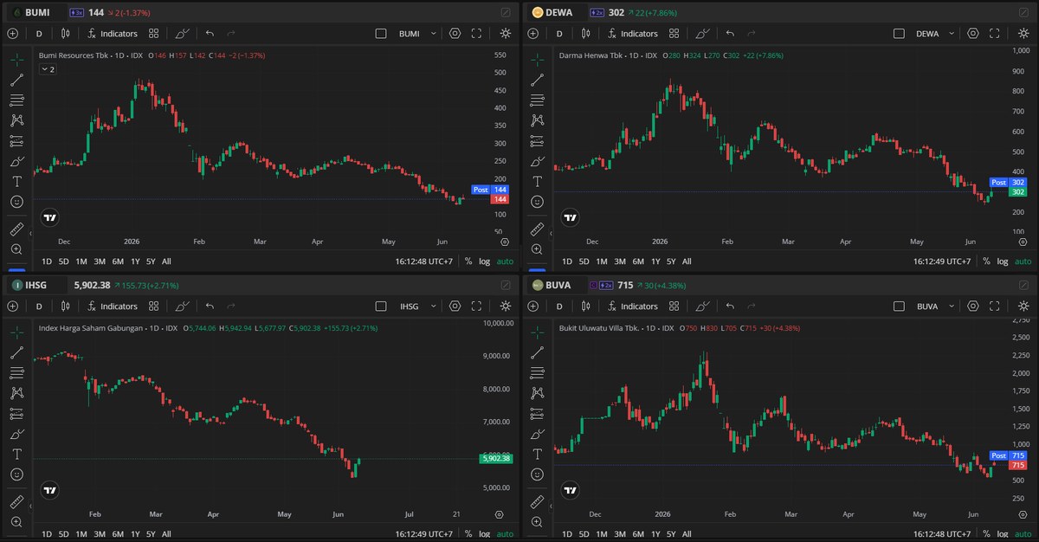
Task: Click layout square icon in BUMI toolbar
Action: tap(381, 34)
